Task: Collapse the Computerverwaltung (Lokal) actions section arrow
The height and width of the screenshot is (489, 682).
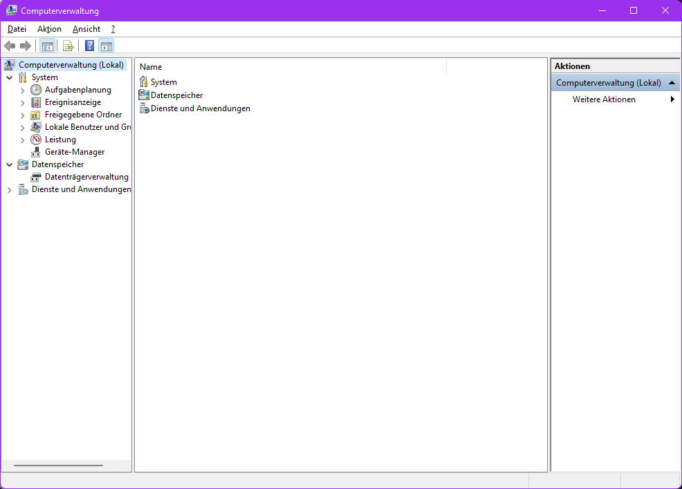Action: (672, 82)
